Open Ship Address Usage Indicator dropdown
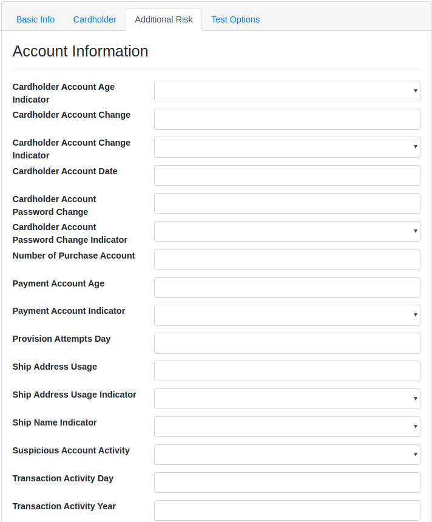432x522 pixels. pos(287,399)
